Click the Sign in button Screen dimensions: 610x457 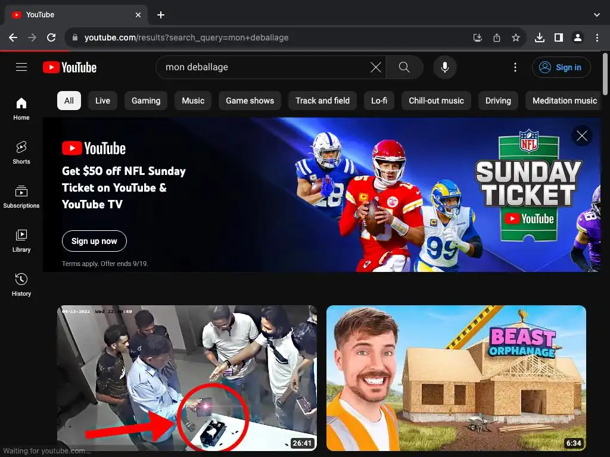(x=561, y=67)
